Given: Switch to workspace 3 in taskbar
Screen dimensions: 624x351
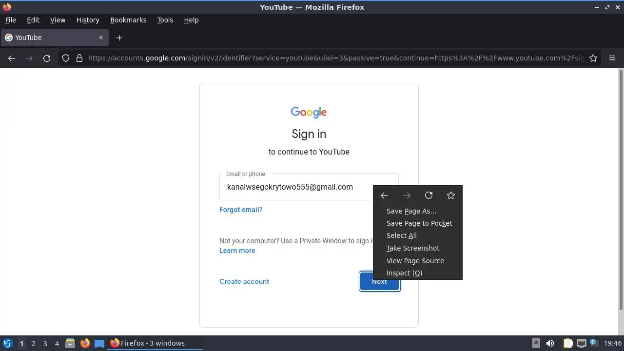Looking at the screenshot, I should pos(45,344).
